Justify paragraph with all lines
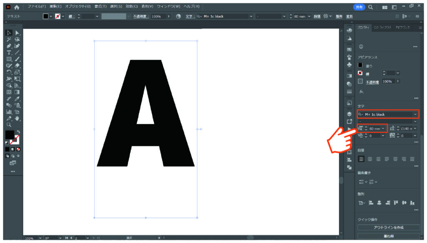 click(x=412, y=159)
